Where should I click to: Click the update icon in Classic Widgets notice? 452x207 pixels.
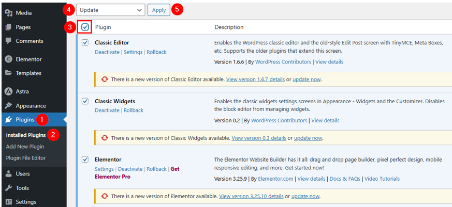pos(104,138)
